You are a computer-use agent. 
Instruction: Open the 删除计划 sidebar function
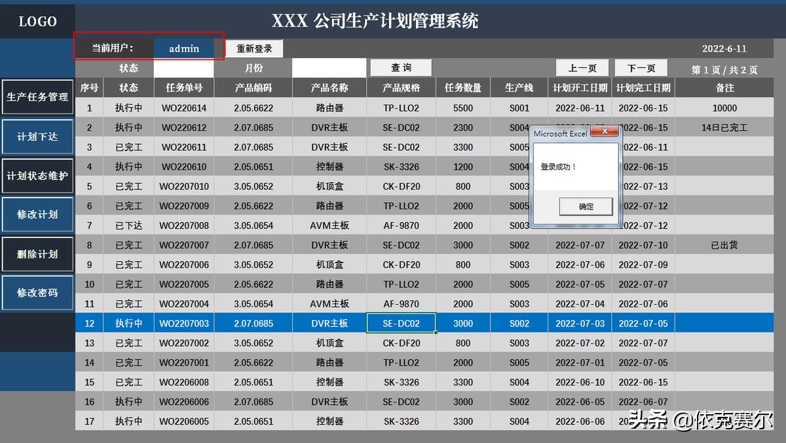37,254
